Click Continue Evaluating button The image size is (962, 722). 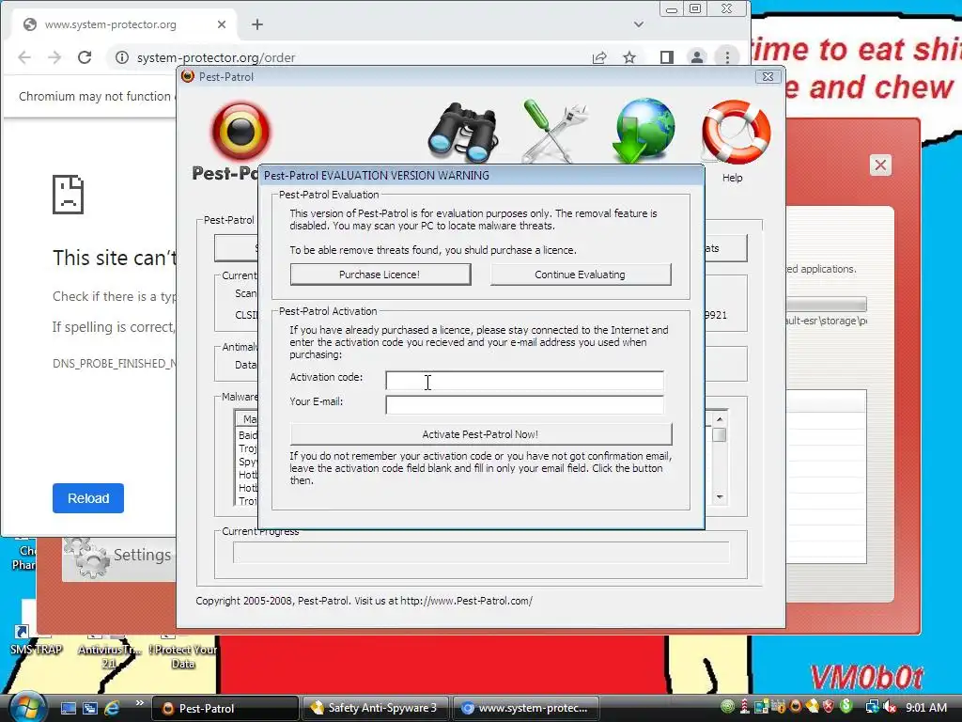pos(581,275)
